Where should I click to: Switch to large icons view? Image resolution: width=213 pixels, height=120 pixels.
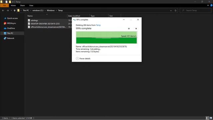point(211,118)
